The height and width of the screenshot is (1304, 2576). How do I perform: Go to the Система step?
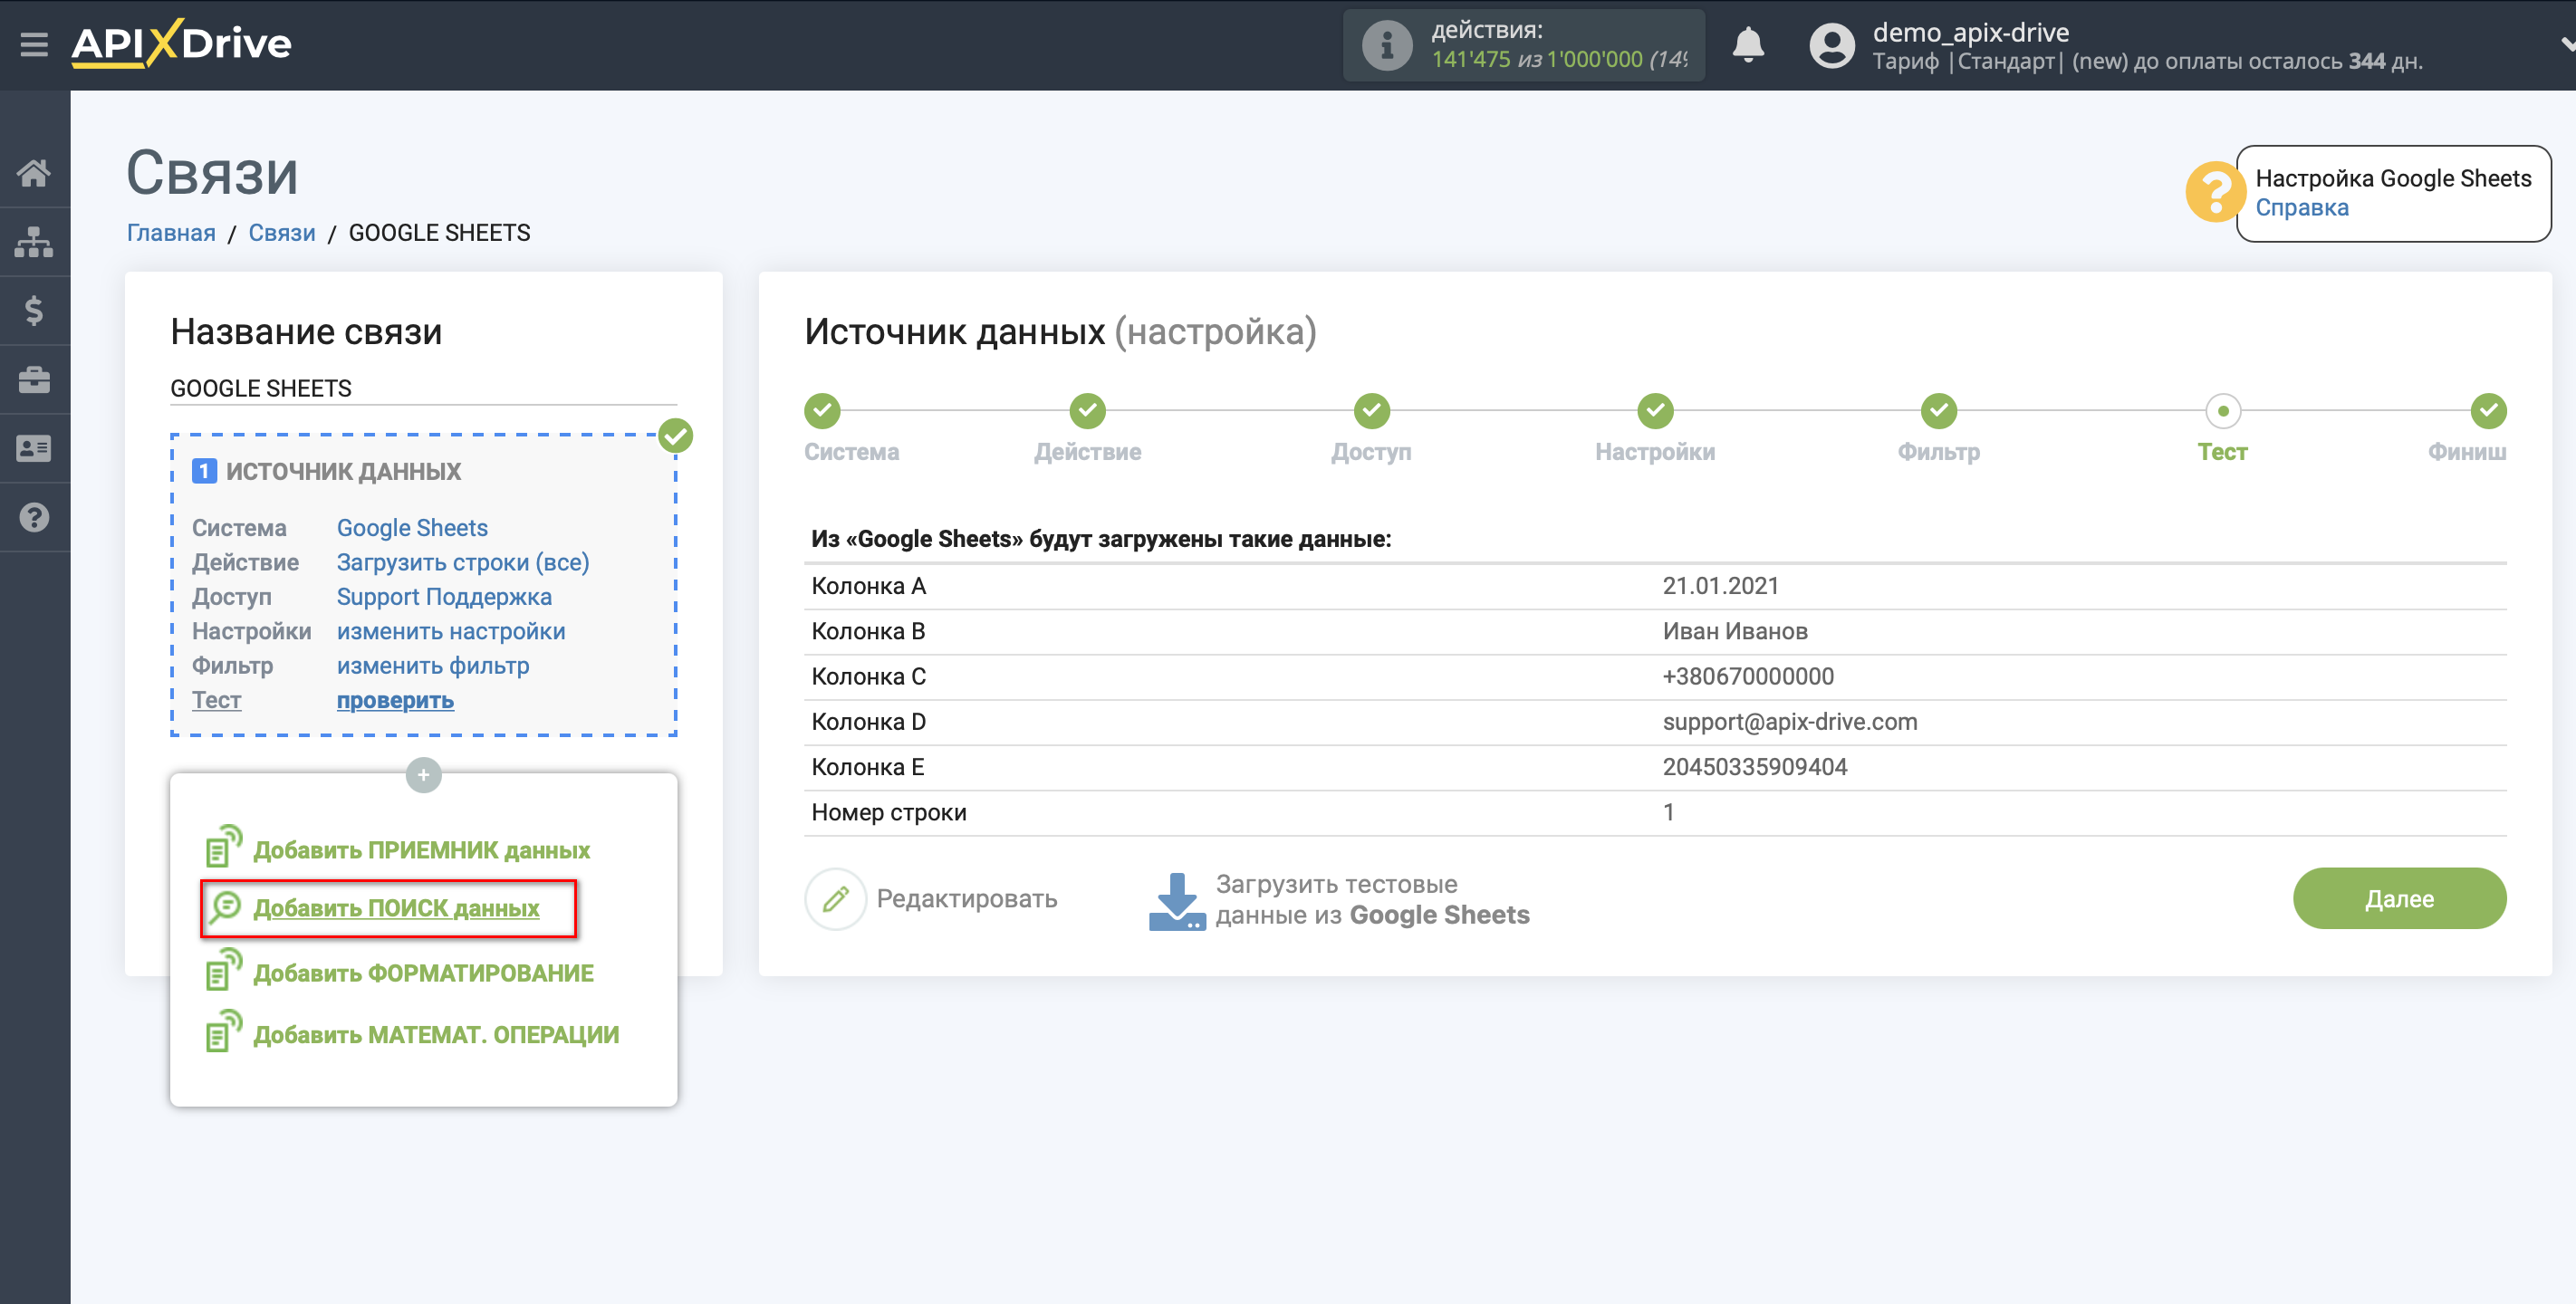tap(822, 411)
